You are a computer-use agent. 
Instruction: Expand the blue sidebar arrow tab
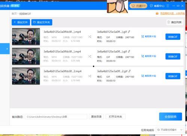click(5, 49)
